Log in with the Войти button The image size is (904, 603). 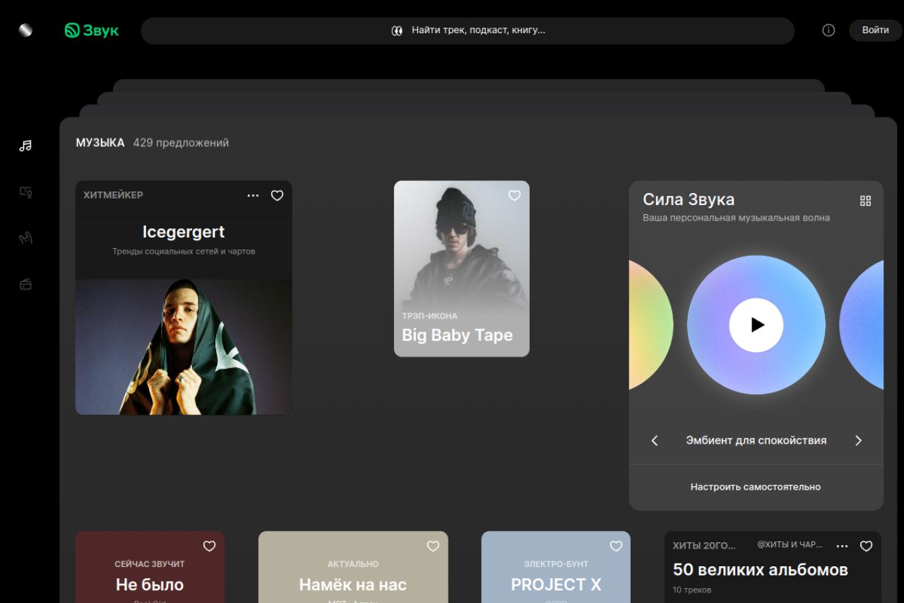click(876, 30)
